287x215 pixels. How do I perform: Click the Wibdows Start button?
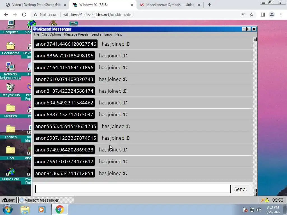(x=8, y=200)
